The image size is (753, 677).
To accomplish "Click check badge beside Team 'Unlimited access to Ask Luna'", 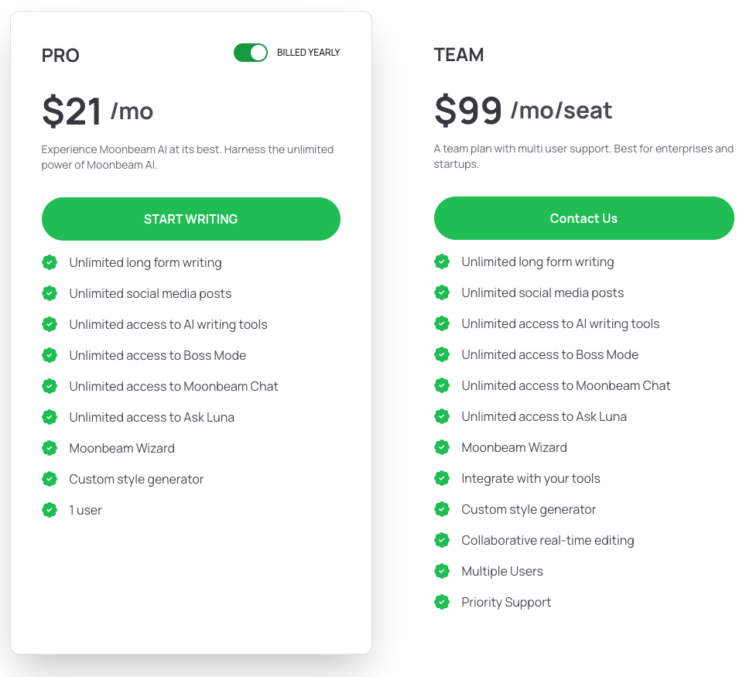I will [x=442, y=416].
